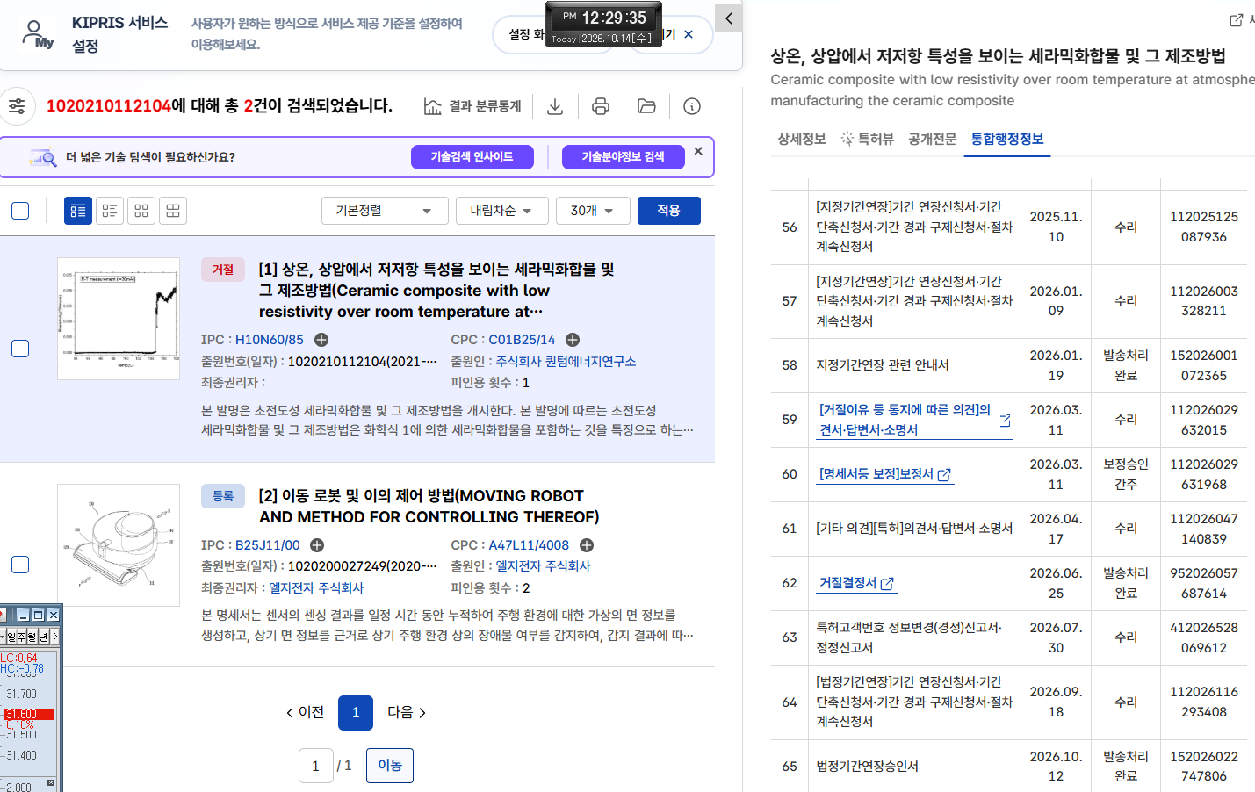Open the search filter settings icon

tap(17, 106)
